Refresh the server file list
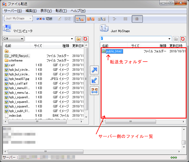 [183, 39]
